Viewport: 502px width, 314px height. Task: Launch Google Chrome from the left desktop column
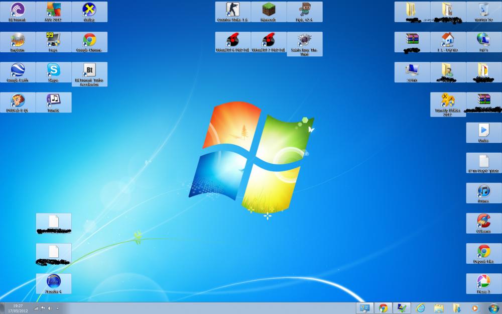coord(89,42)
